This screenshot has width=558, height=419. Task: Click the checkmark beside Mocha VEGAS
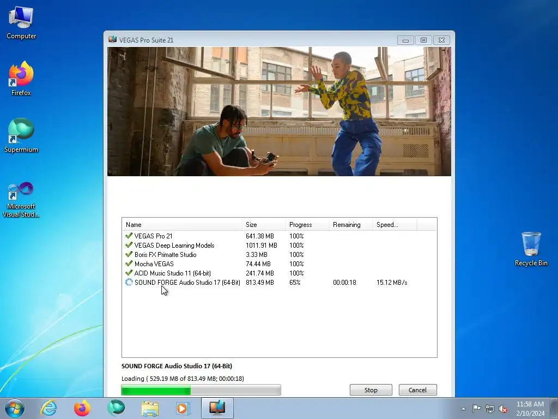point(129,264)
